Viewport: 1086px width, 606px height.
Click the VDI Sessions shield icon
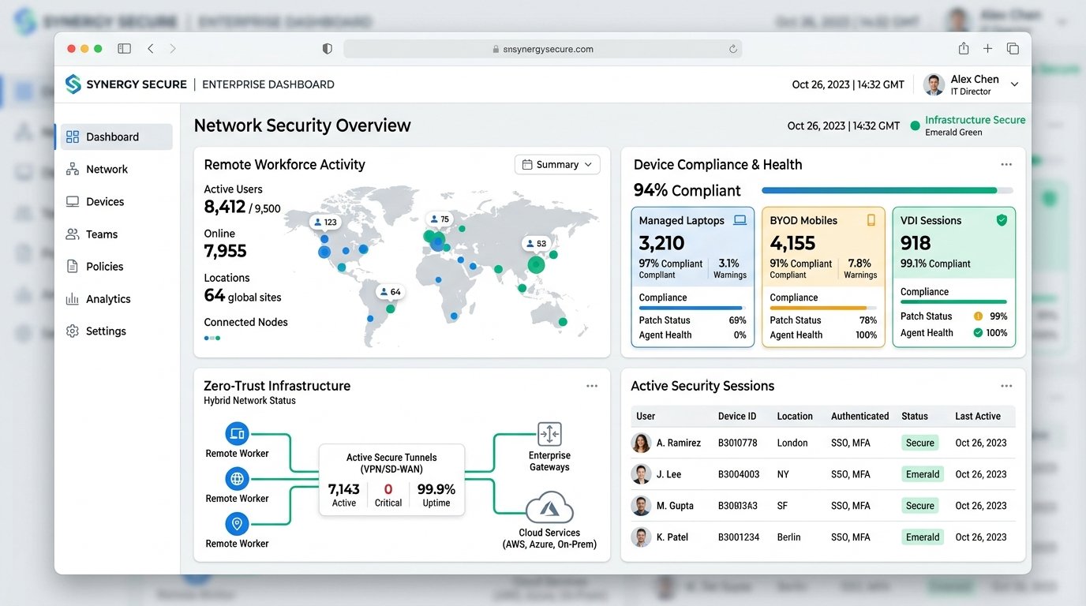tap(1002, 220)
